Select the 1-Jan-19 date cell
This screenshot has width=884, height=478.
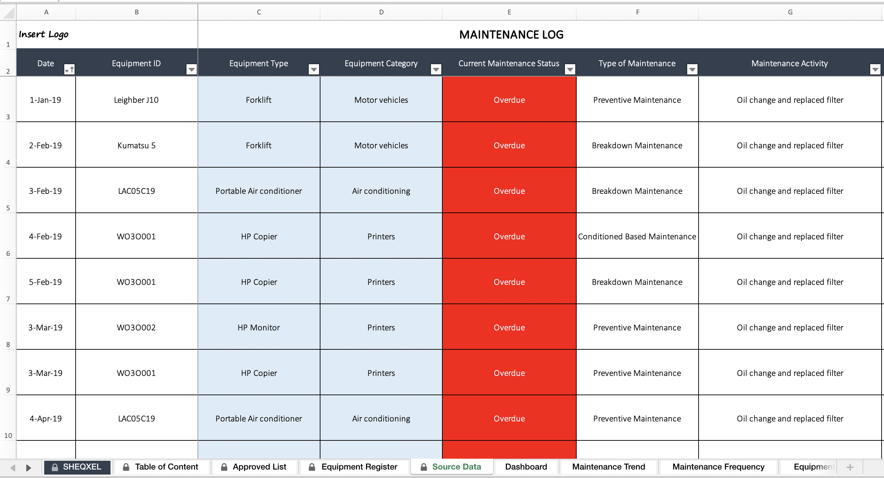pyautogui.click(x=46, y=100)
